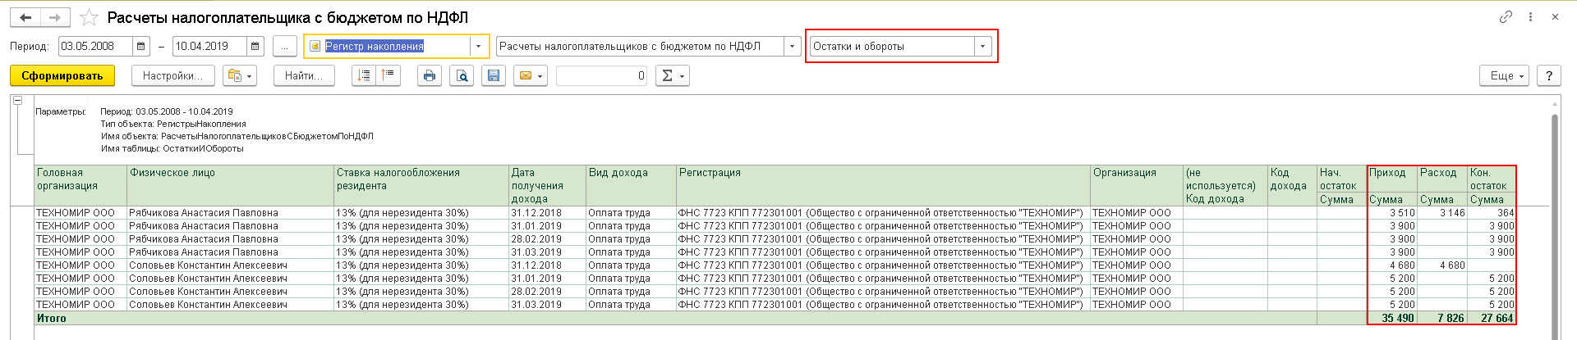Expand all groups in the report
Viewport: 1577px width, 340px height.
pyautogui.click(x=364, y=75)
